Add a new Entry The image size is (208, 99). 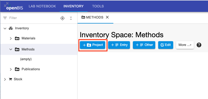(x=119, y=45)
